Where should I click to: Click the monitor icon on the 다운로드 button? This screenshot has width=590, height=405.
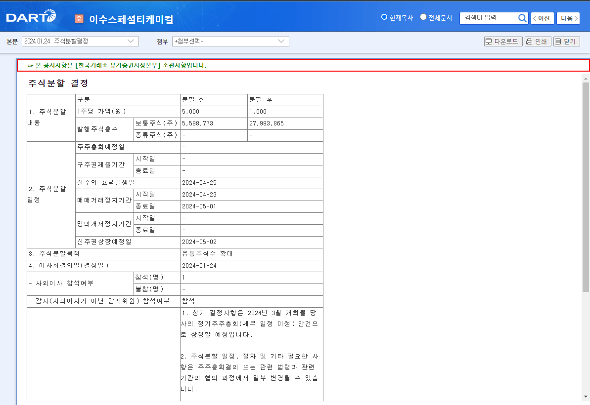tap(490, 41)
